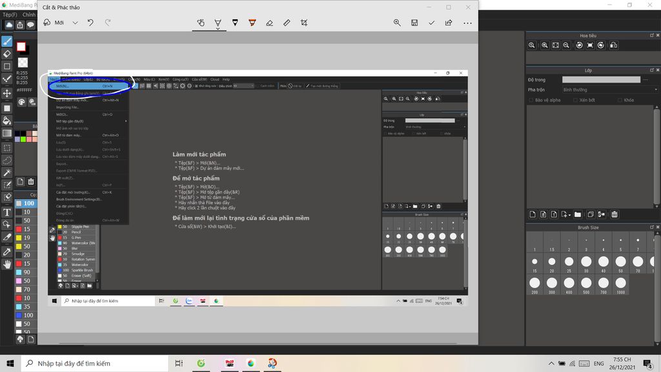Screen dimensions: 661x372
Task: Toggle the Khóa checkbox
Action: (620, 100)
